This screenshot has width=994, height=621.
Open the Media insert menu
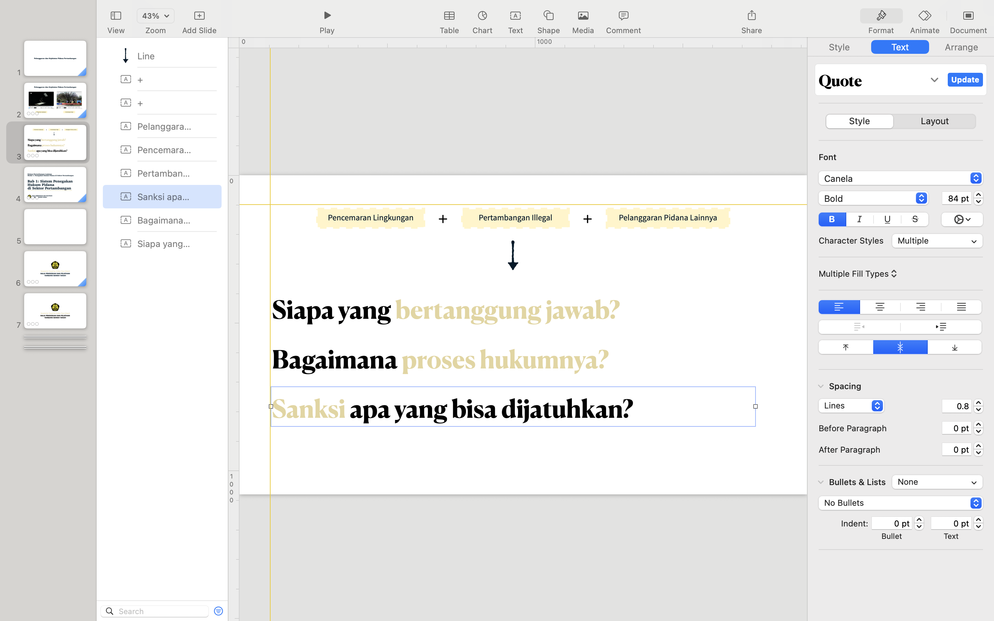coord(583,16)
